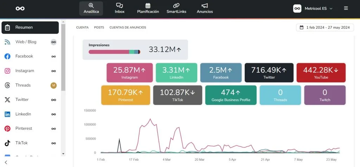Click the infinity badge beside TikTok
Image resolution: width=360 pixels, height=167 pixels.
tap(53, 143)
